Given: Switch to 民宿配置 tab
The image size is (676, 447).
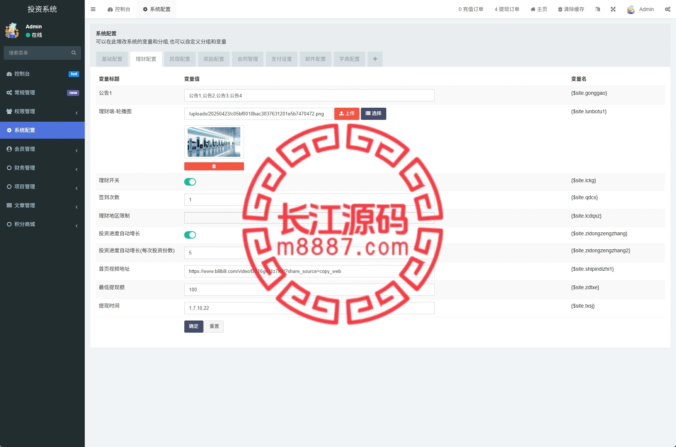Looking at the screenshot, I should (x=180, y=59).
